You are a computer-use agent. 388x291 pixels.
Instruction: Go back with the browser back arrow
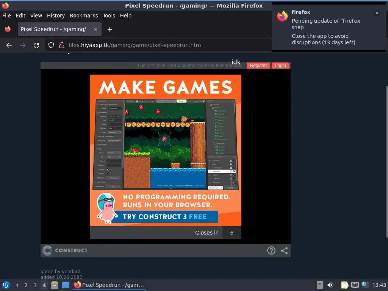[x=9, y=45]
